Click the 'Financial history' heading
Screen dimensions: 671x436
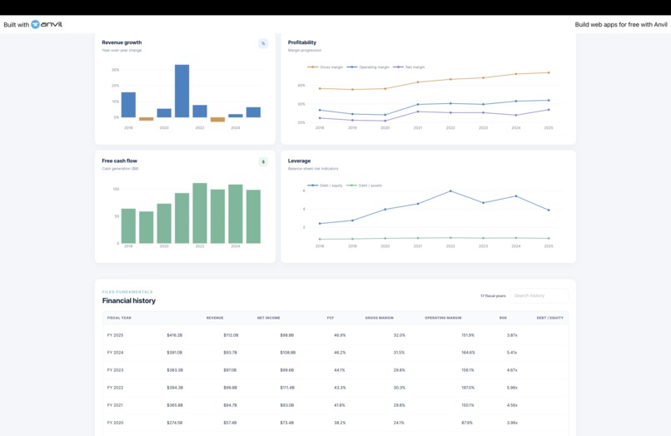click(x=129, y=301)
